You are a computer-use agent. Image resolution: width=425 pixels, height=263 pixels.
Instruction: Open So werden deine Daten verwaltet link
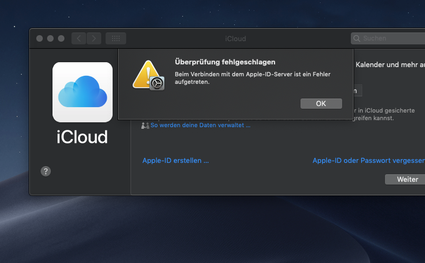click(x=200, y=125)
